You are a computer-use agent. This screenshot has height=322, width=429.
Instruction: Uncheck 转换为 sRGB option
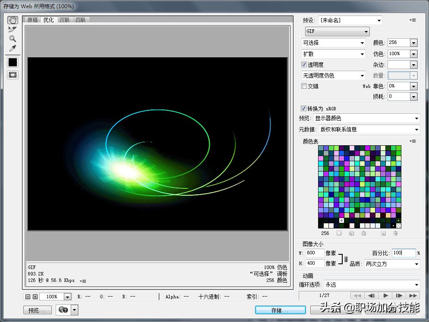point(304,108)
